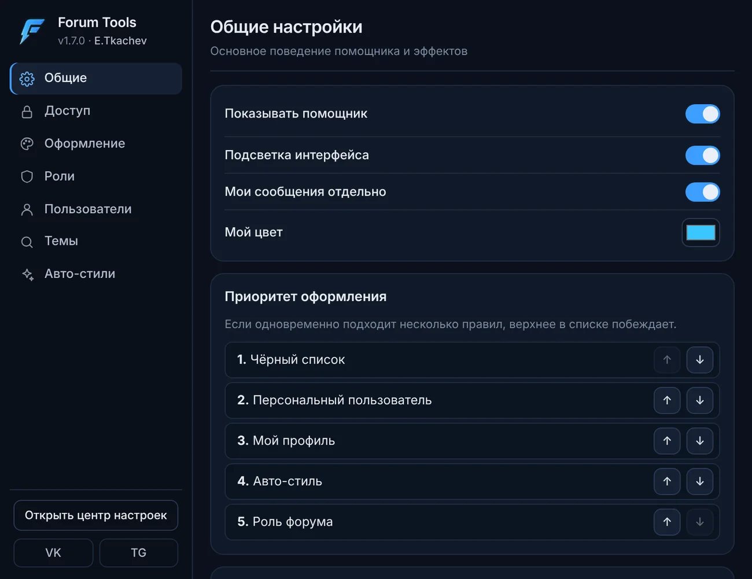
Task: Click the magnifier icon beside Темы
Action: click(27, 242)
